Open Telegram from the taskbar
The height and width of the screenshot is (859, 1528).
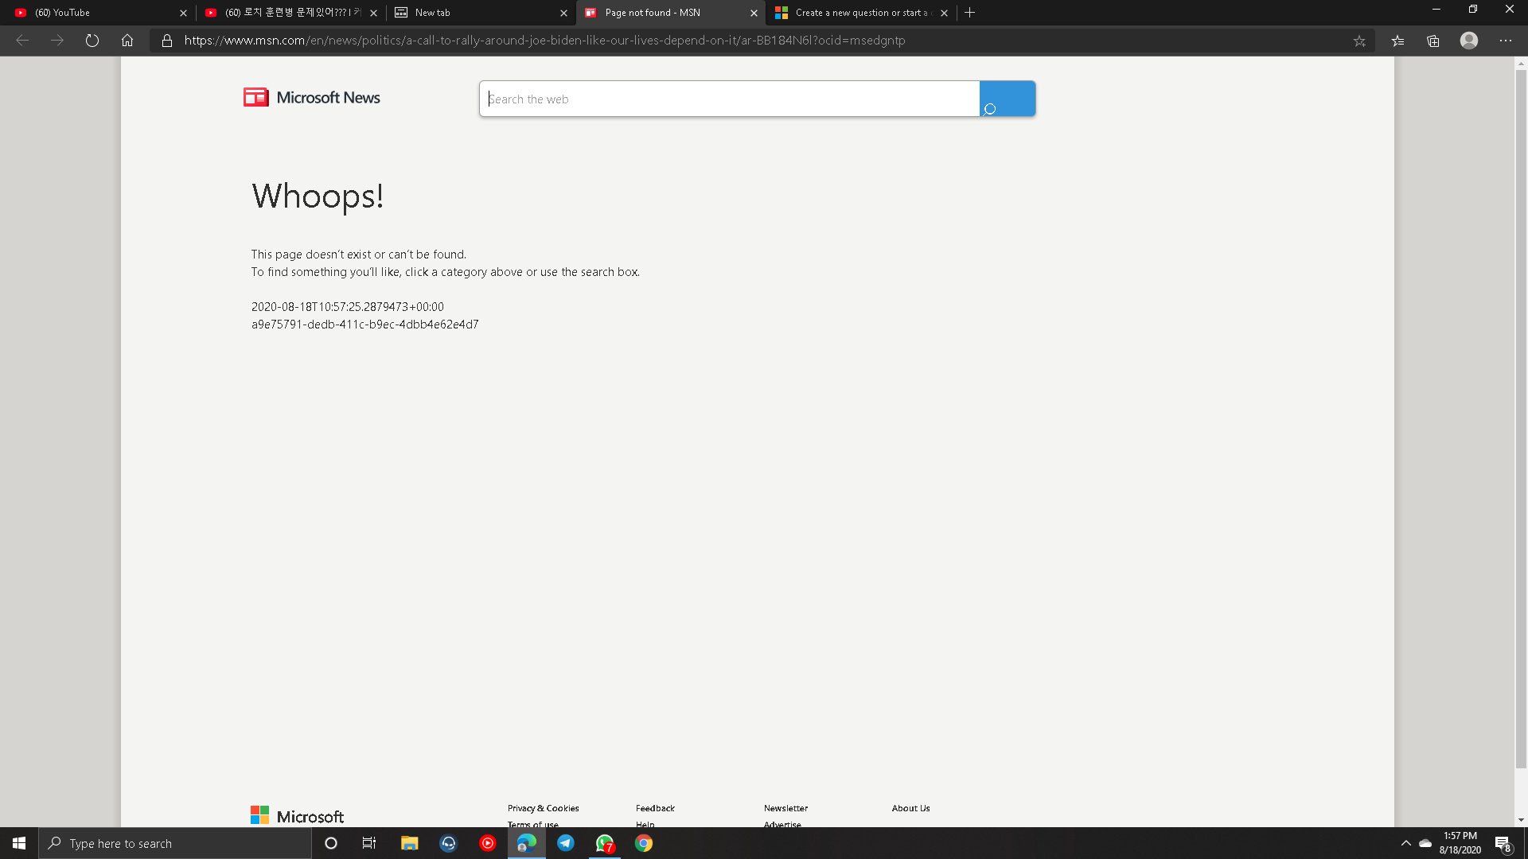click(566, 843)
